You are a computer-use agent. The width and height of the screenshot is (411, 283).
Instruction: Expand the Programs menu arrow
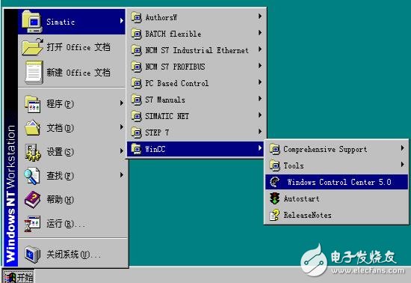pos(121,103)
